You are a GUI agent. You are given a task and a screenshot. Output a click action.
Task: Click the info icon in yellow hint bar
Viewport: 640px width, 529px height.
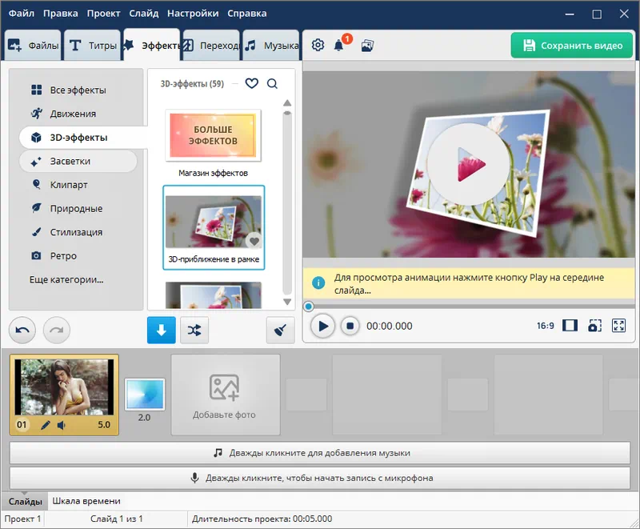[x=318, y=283]
